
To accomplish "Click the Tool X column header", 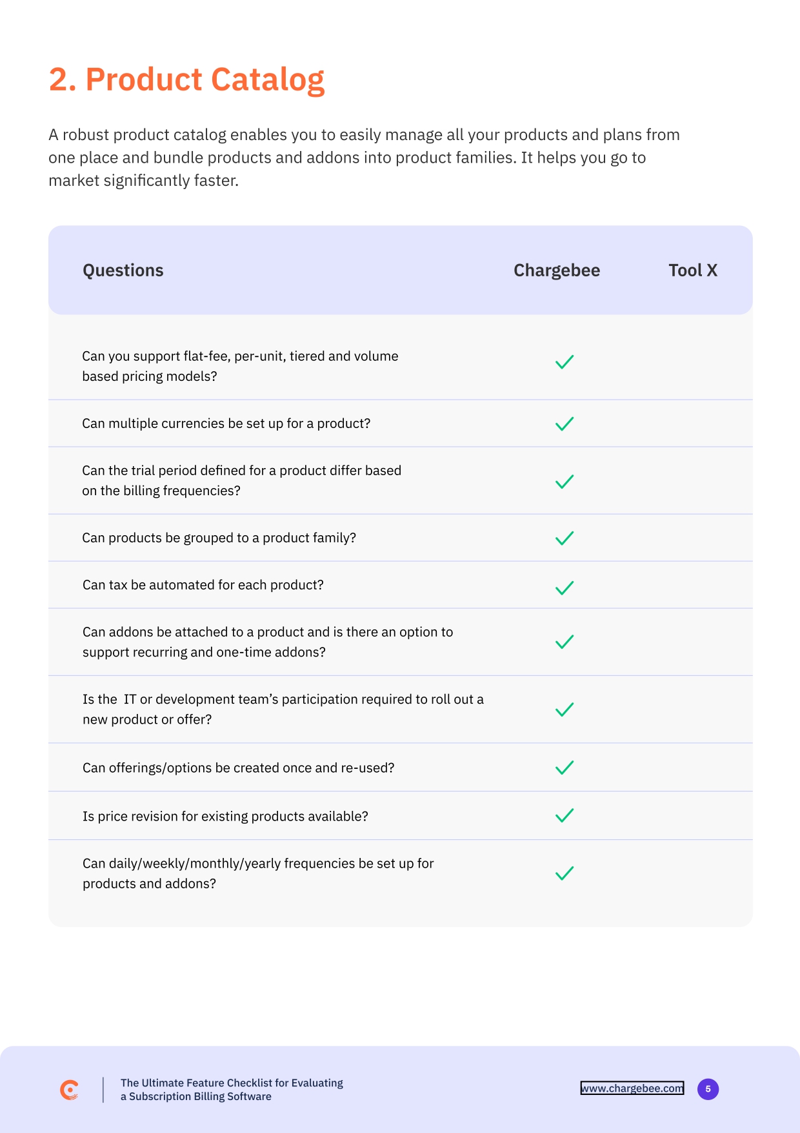I will [693, 270].
